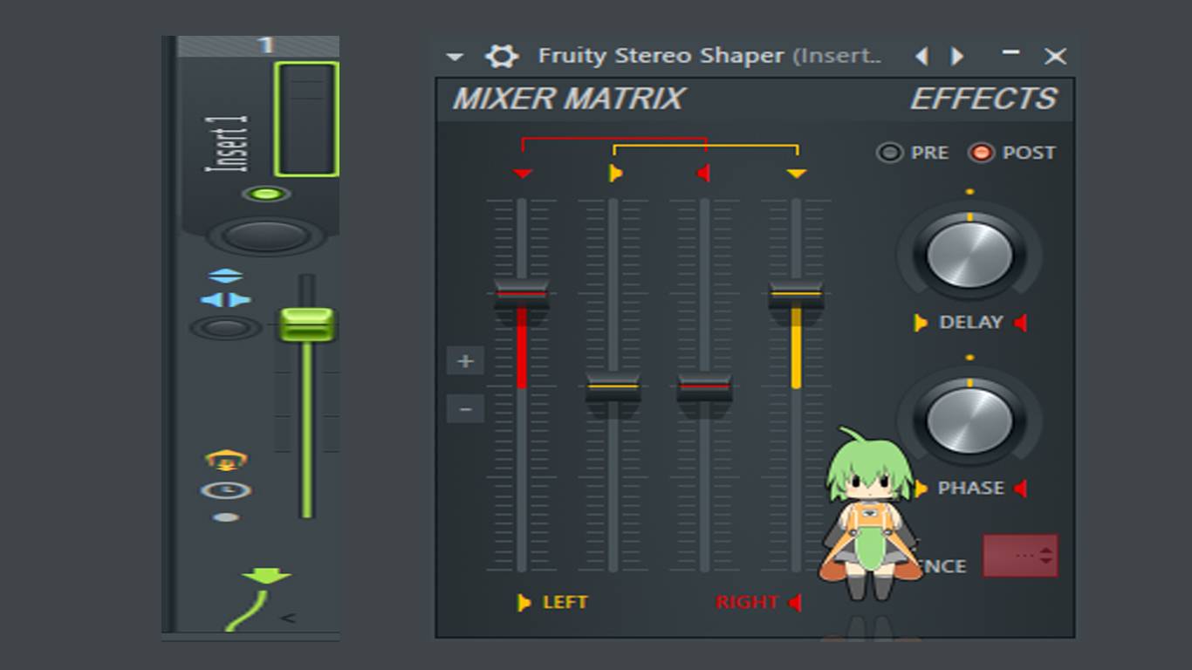Click the left-to-left red slider handle
1192x670 pixels.
(x=522, y=294)
